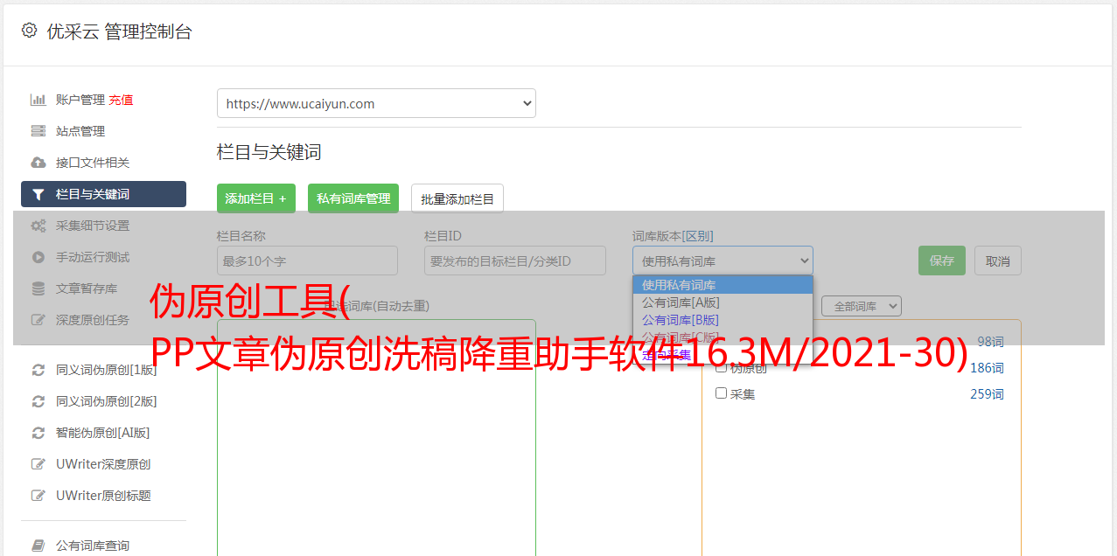Choose 公有词库[A版] from the dropdown list
The height and width of the screenshot is (556, 1117).
coord(723,302)
